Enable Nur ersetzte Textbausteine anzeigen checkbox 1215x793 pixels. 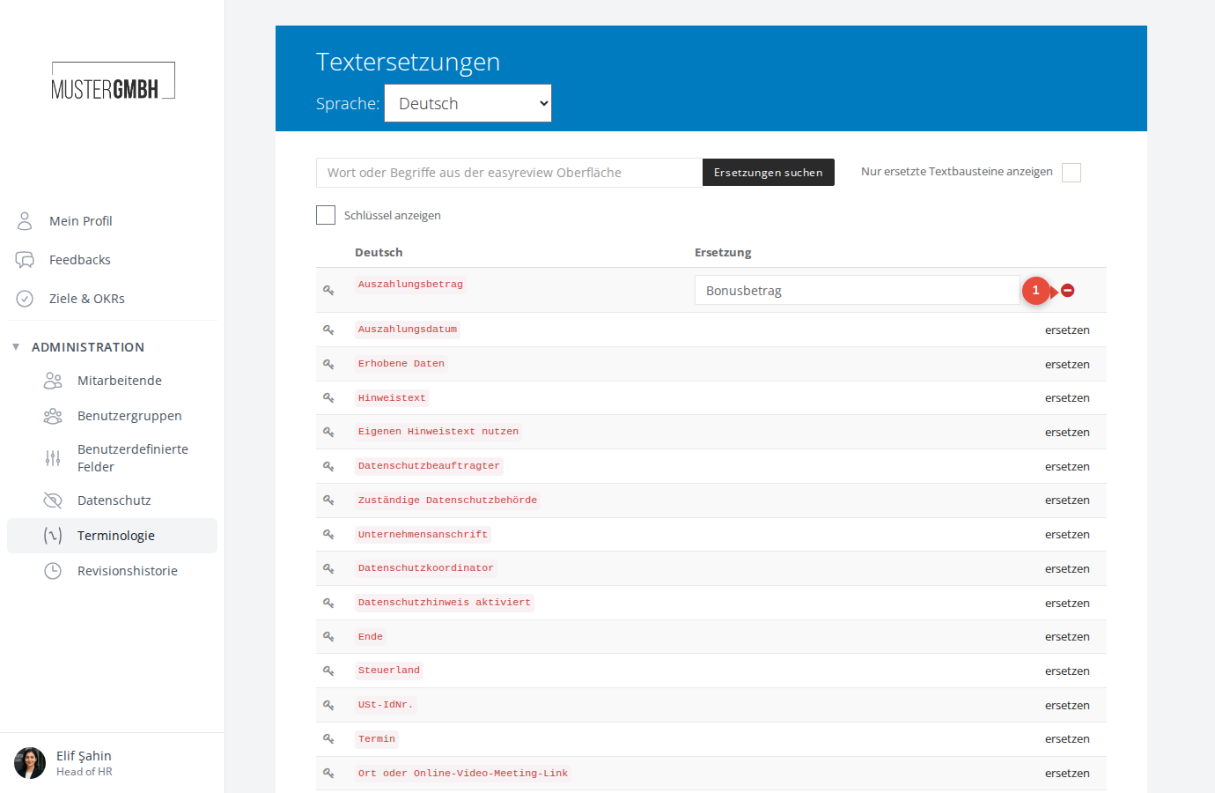point(1071,173)
